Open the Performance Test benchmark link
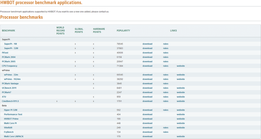The image size is (261, 139). [x=13, y=115]
